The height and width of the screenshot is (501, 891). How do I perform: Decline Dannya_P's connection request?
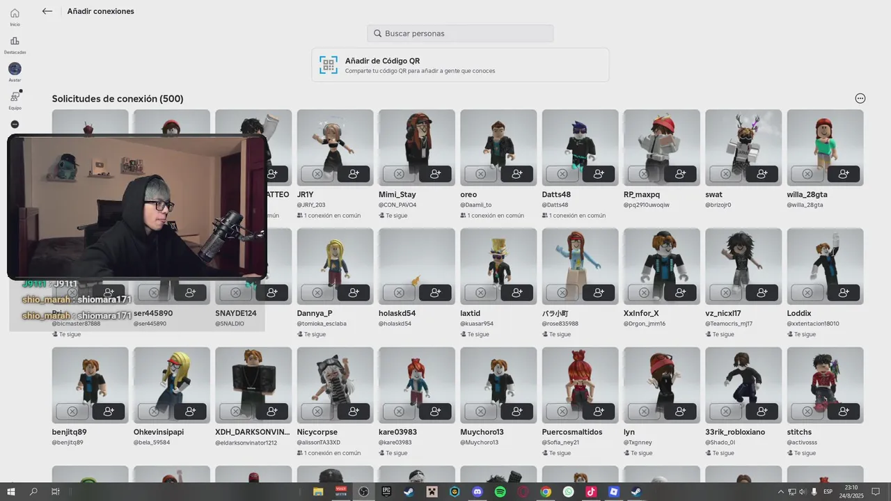(317, 293)
